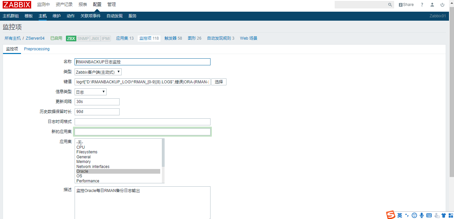This screenshot has width=454, height=219.
Task: Switch to the Preprocessing tab
Action: [x=37, y=49]
